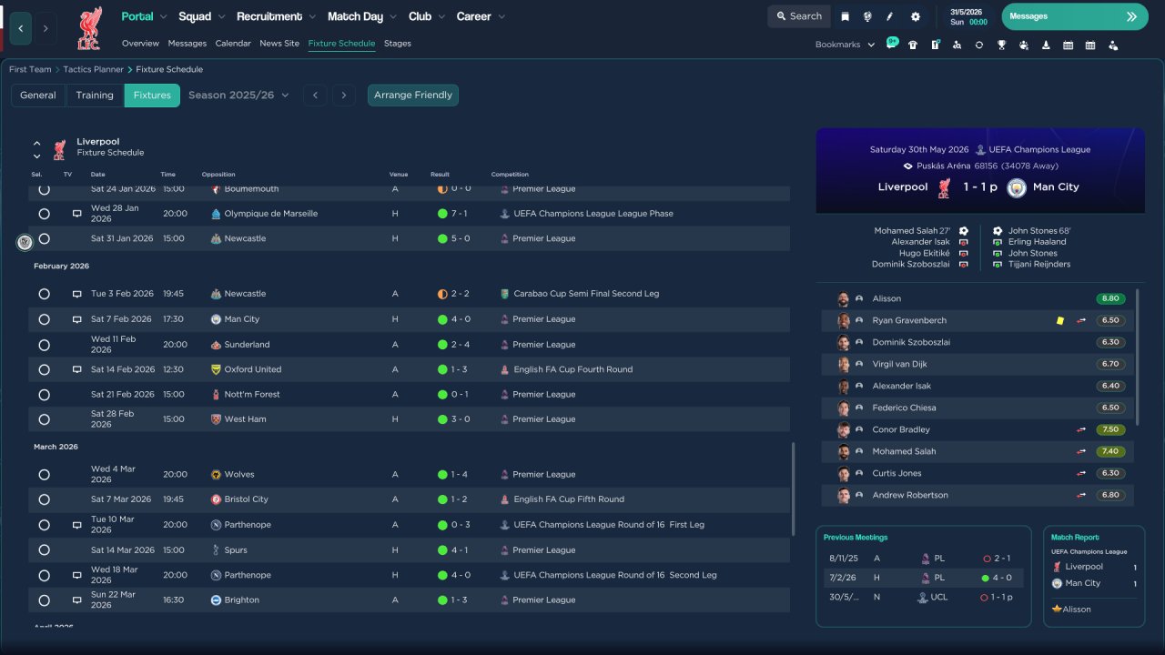Click the Man City crest in score header

point(1017,187)
